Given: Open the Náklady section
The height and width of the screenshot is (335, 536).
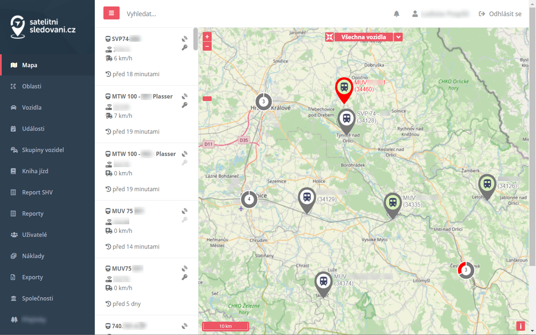Looking at the screenshot, I should click(48, 256).
